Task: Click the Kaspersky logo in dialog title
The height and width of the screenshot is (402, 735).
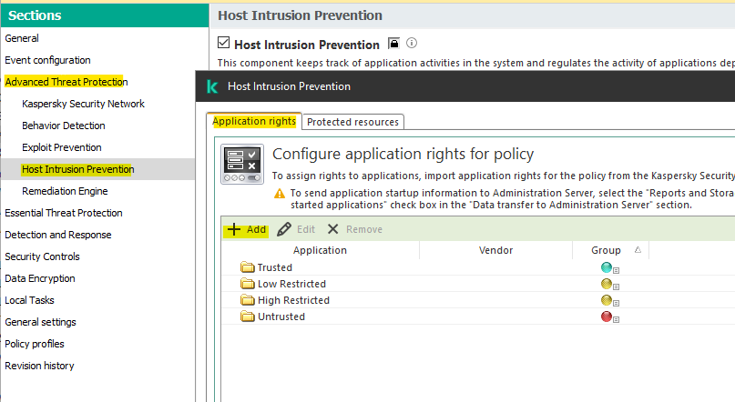Action: [212, 86]
